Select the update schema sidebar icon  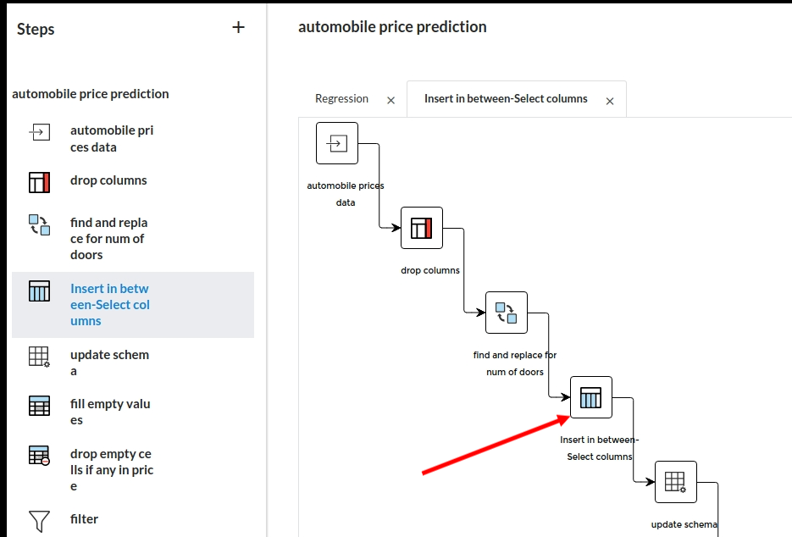40,357
